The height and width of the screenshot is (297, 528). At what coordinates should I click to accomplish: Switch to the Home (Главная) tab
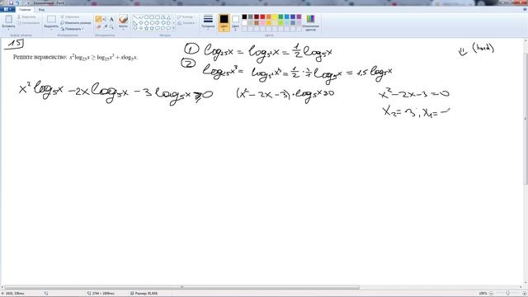point(25,9)
